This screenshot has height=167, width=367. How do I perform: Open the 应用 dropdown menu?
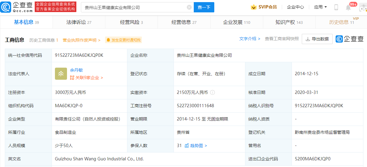tap(320, 7)
